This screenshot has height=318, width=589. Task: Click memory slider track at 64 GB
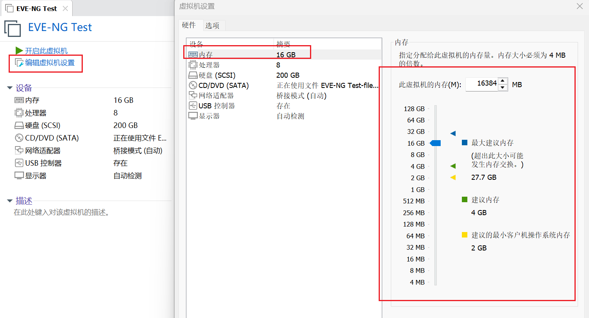(x=436, y=120)
